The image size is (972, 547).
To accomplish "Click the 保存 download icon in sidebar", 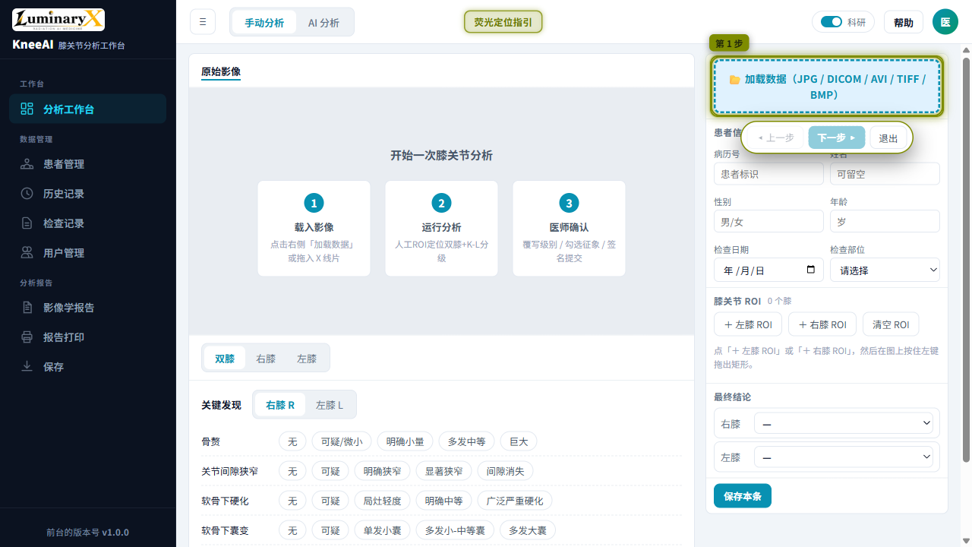I will click(27, 367).
